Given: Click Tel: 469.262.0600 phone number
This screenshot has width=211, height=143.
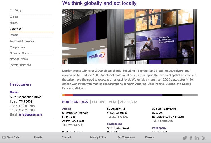Looking at the screenshot, I should 22,110.
